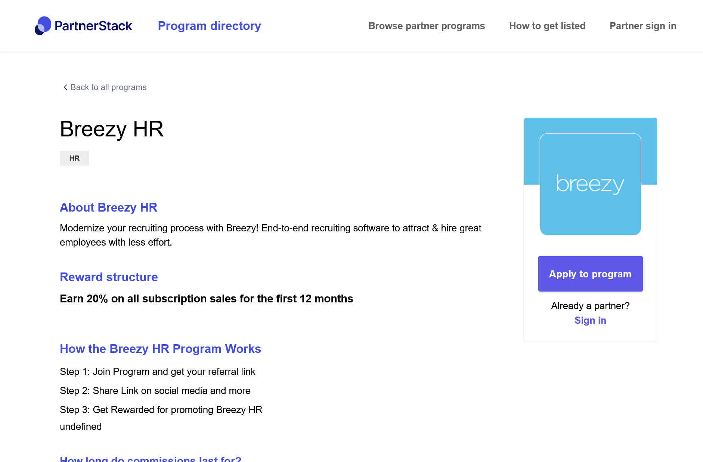Click Step 3: Get Rewarded text

click(161, 410)
